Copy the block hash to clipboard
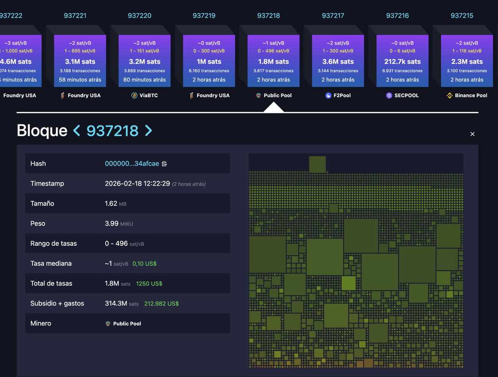The width and height of the screenshot is (498, 377). (x=164, y=164)
